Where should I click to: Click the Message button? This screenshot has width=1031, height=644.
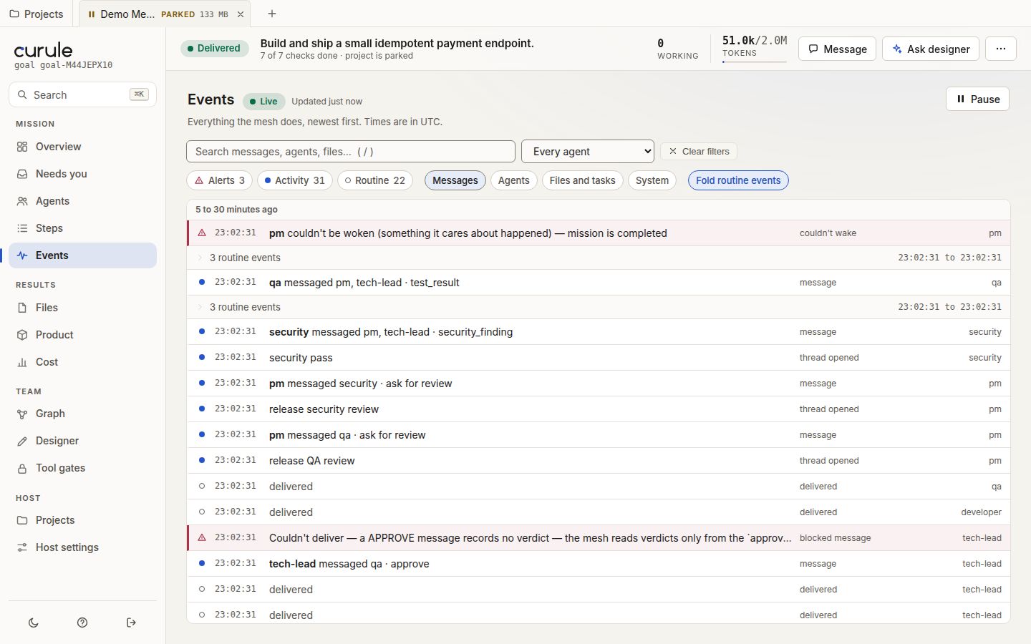pos(837,49)
